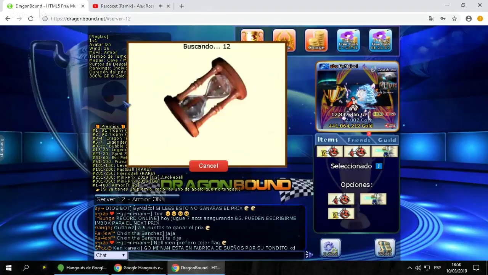Reload the DragonBound page

pyautogui.click(x=30, y=19)
